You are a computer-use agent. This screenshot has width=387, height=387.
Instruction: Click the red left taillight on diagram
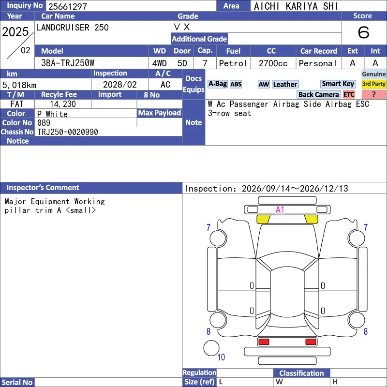click(x=264, y=342)
